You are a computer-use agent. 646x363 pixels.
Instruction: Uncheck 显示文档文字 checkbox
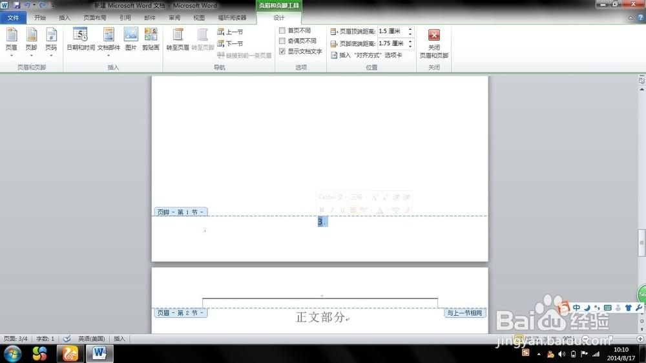click(x=282, y=51)
